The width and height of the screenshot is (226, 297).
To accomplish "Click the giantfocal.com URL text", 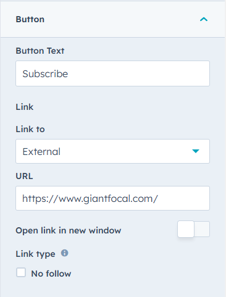I will pos(90,199).
